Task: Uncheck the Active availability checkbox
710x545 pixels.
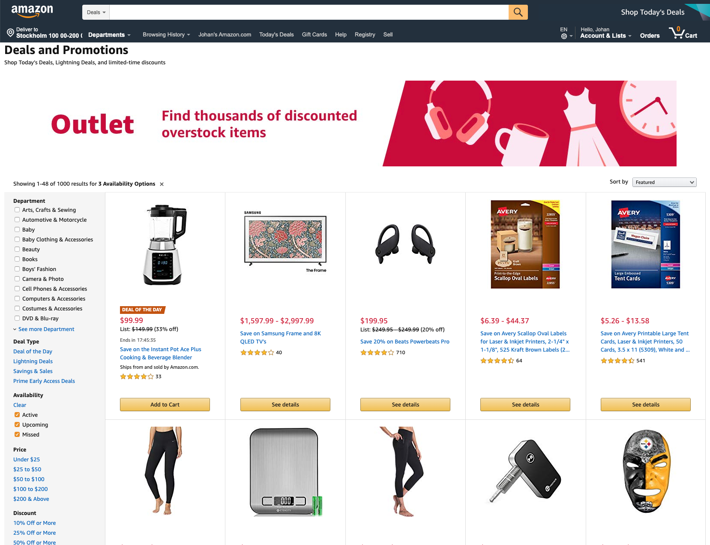Action: point(17,415)
